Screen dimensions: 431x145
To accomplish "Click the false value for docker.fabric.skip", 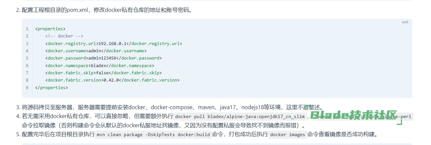I will tap(102, 73).
